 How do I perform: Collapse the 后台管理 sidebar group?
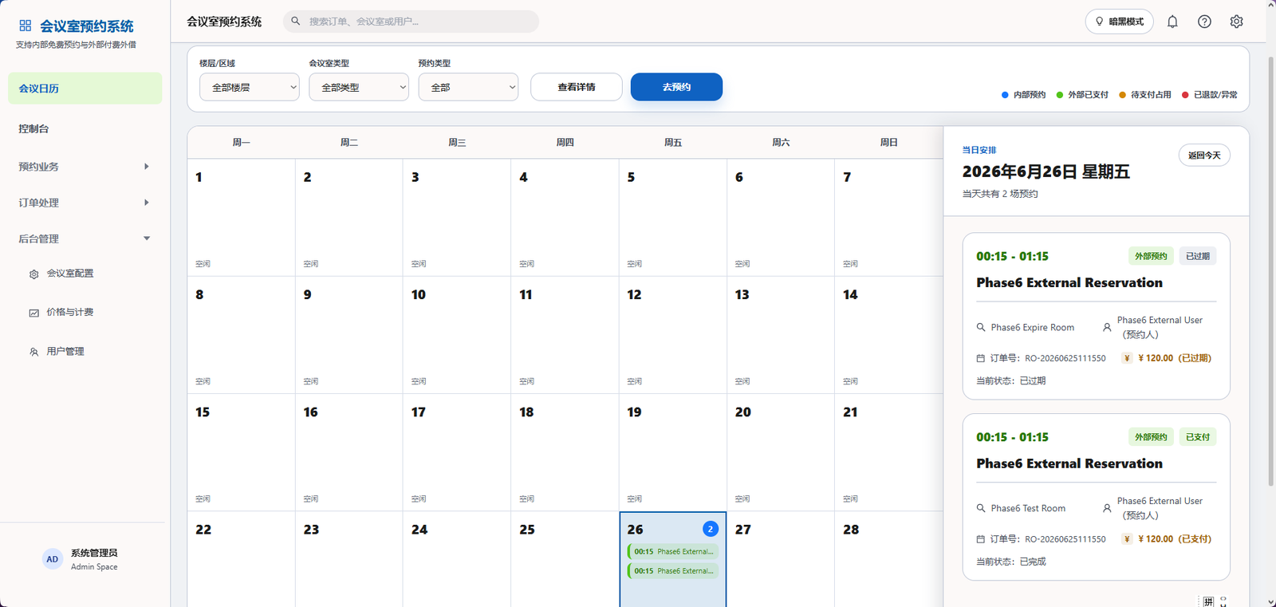[85, 238]
